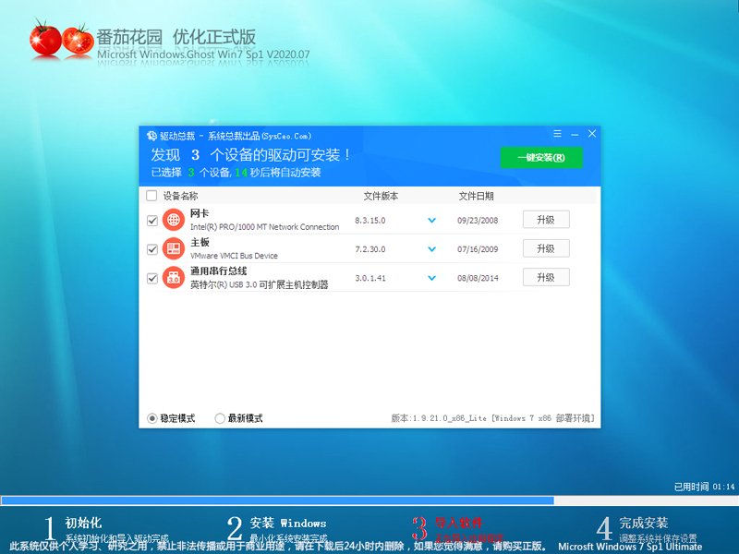This screenshot has width=739, height=554.
Task: Expand version dropdown for 3.0.1.41
Action: click(430, 278)
